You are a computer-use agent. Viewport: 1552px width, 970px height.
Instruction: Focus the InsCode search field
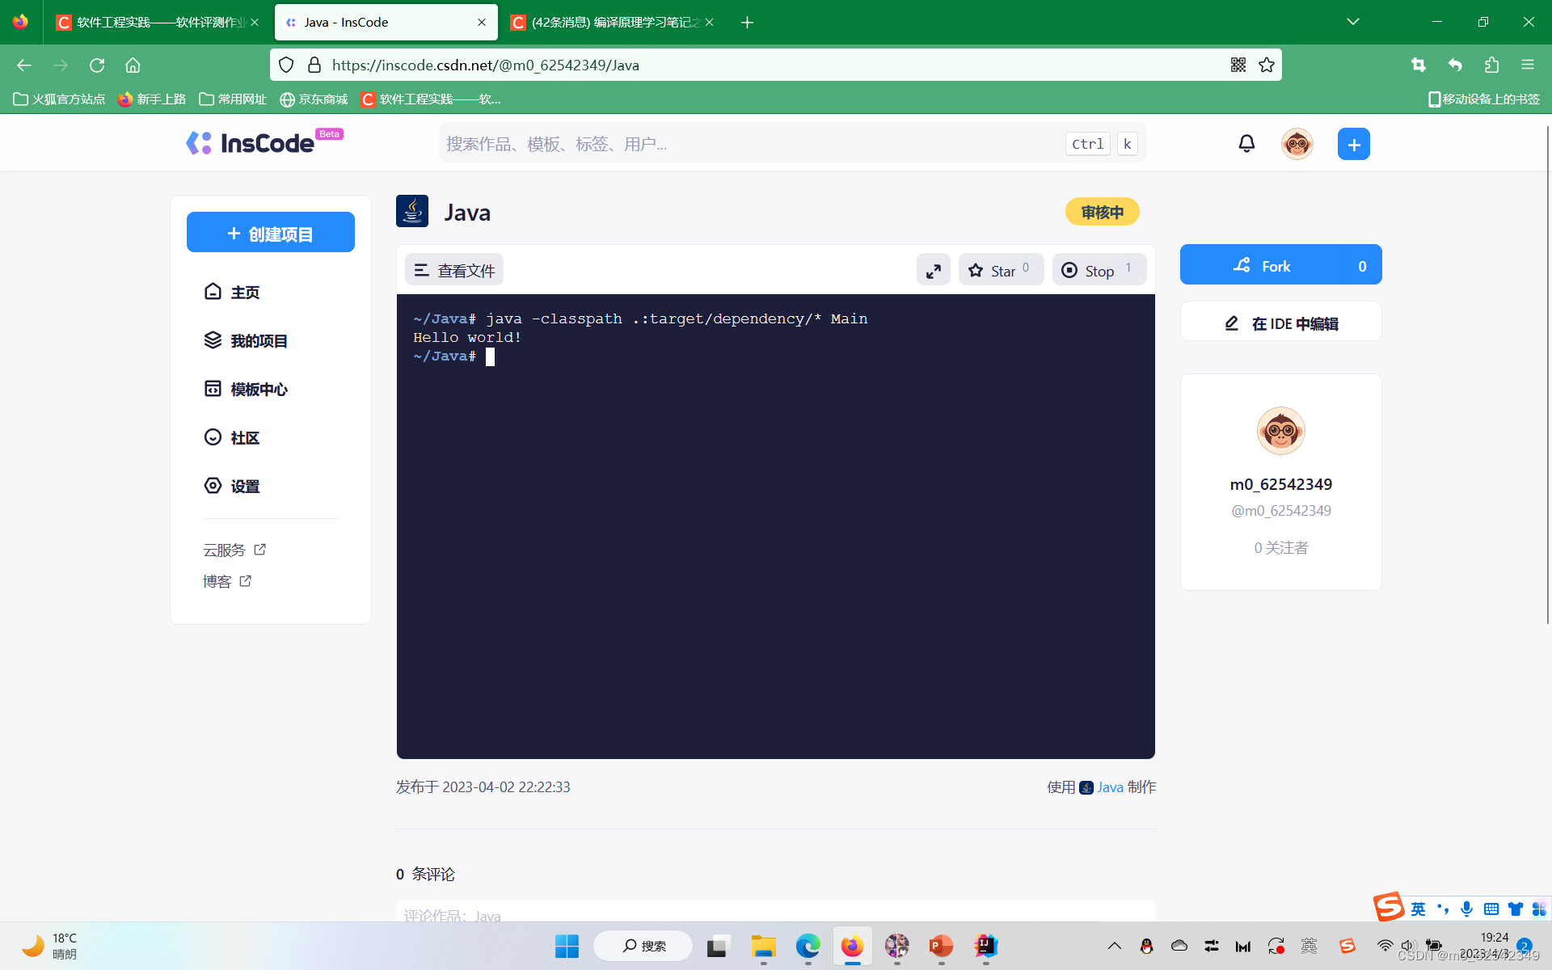pos(752,144)
